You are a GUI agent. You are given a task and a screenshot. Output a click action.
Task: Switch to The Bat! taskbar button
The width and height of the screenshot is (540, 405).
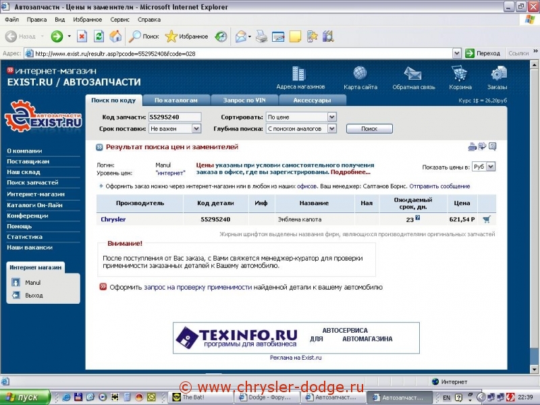pos(201,397)
